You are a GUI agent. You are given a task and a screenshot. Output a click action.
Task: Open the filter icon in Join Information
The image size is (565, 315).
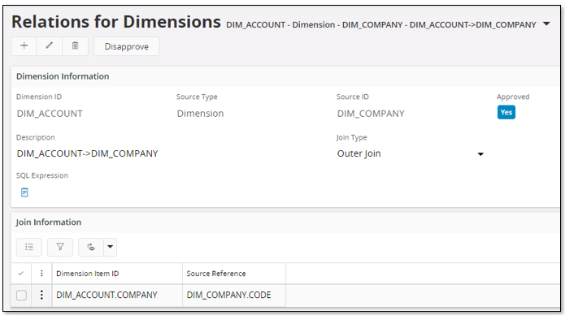point(60,247)
